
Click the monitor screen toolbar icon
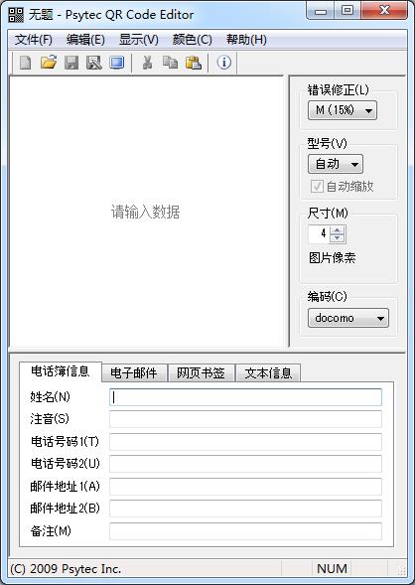click(x=117, y=63)
